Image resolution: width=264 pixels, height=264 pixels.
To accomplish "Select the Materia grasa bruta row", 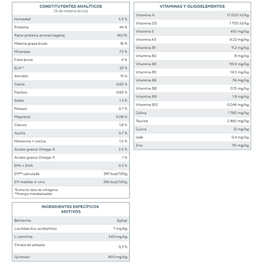I will coord(71,43).
